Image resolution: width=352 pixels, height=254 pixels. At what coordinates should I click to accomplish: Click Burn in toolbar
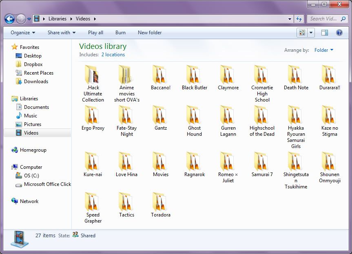pyautogui.click(x=120, y=33)
